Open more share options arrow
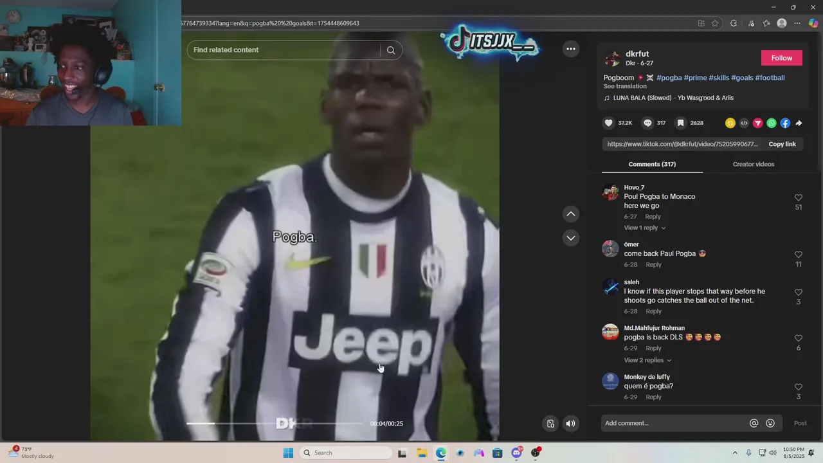The image size is (823, 463). (x=799, y=123)
